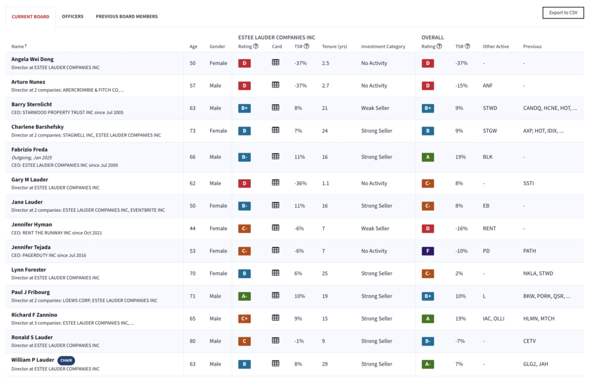590x380 pixels.
Task: Open the card icon for Barry Sternlicht
Action: tap(275, 108)
